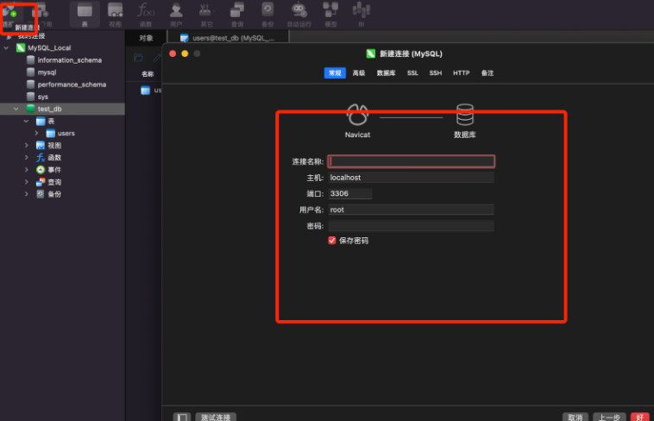Close the New Connection dialog with red button
654x421 pixels.
point(173,53)
